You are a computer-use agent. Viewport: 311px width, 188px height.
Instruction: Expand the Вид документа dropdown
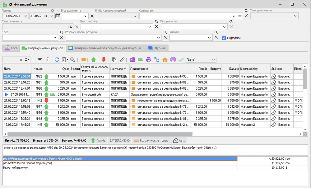(86, 16)
